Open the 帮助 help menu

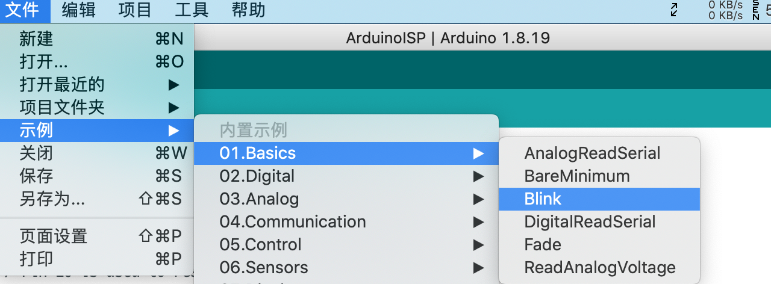click(x=248, y=10)
